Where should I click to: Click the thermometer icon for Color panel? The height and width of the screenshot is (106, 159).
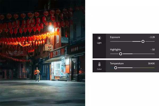tap(99, 64)
